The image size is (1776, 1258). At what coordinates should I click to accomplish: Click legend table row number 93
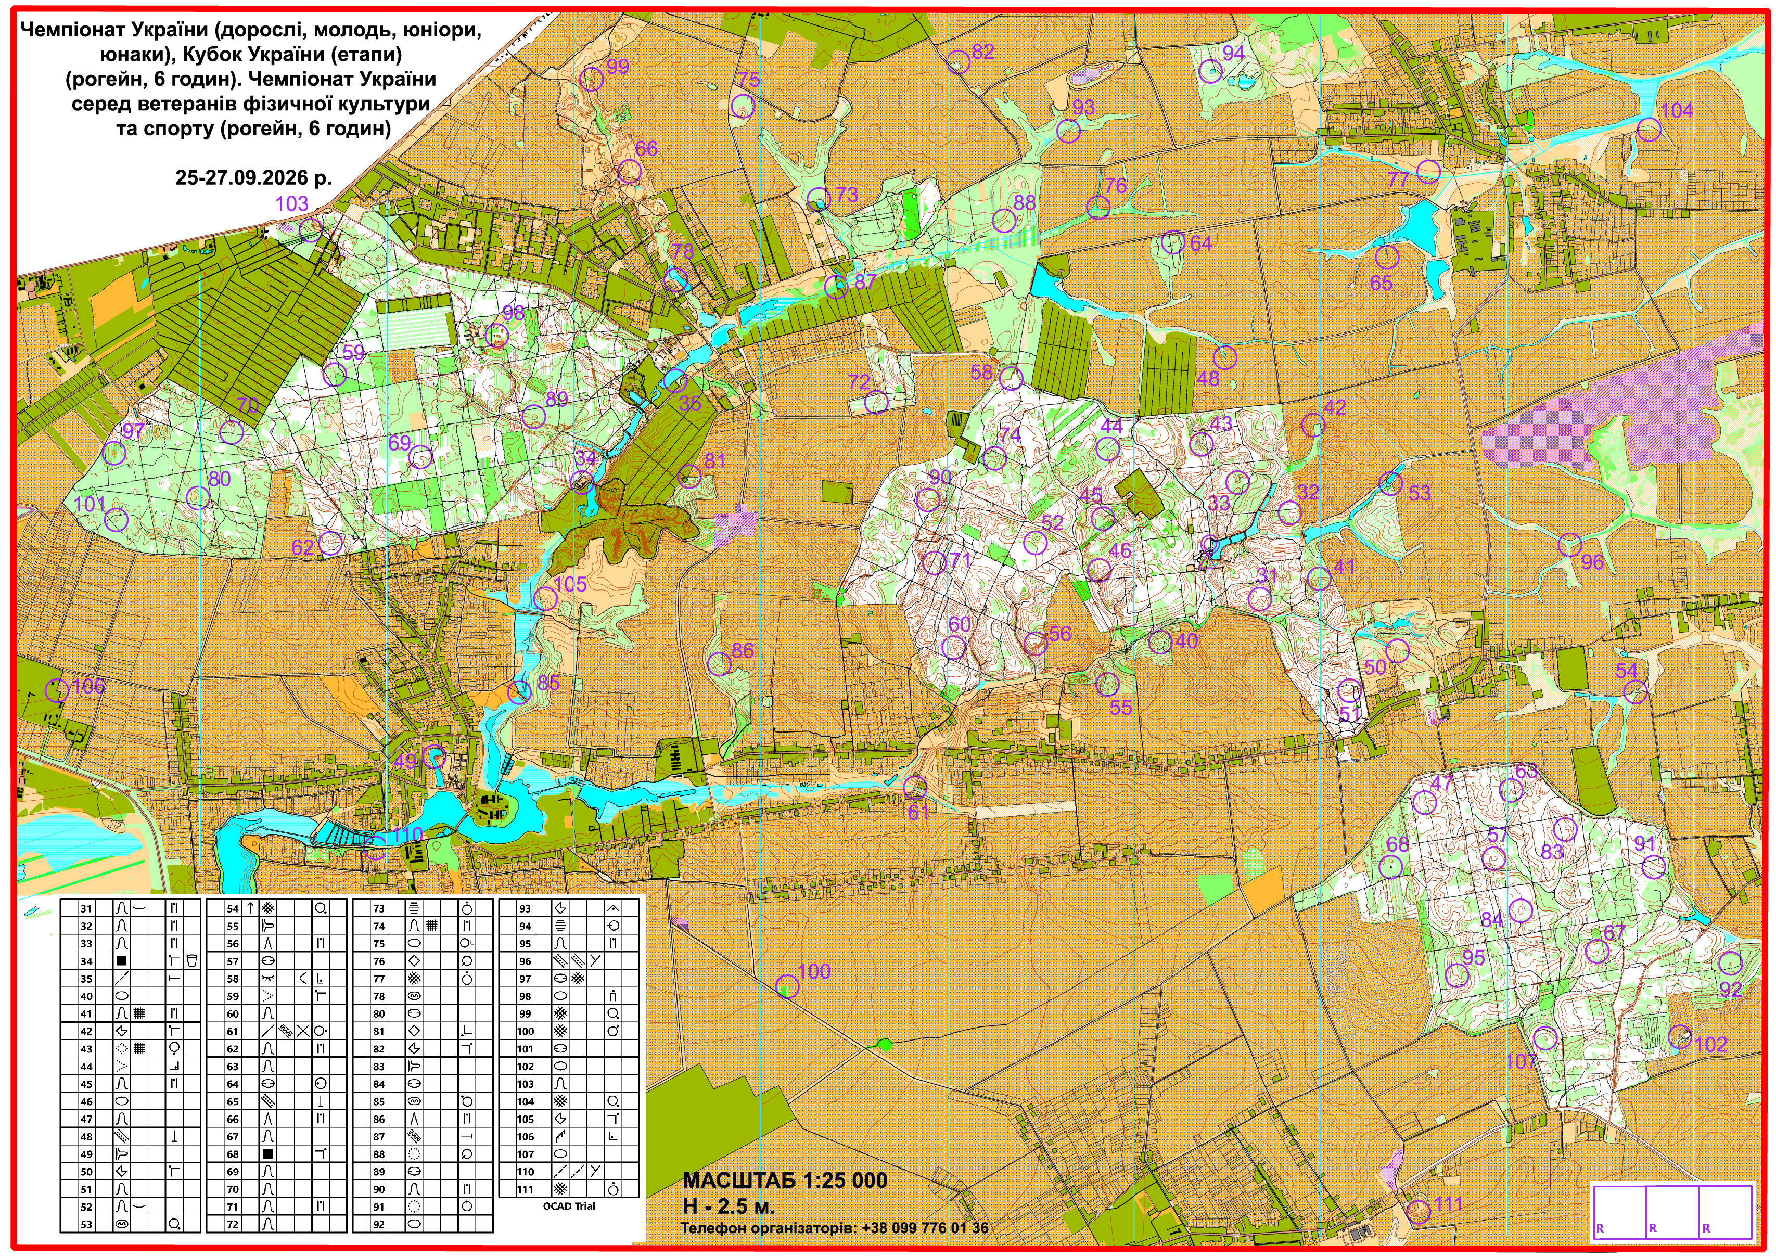pyautogui.click(x=569, y=908)
